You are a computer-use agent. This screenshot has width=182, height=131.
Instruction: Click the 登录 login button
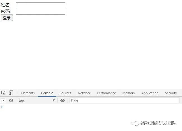click(7, 18)
